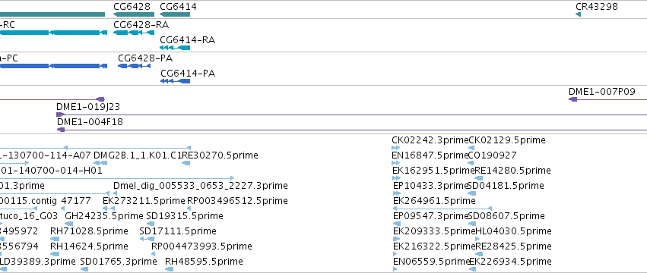Viewport: 647px width, 273px height.
Task: Select the SD19315.5prime EST feature
Action: pyautogui.click(x=151, y=224)
